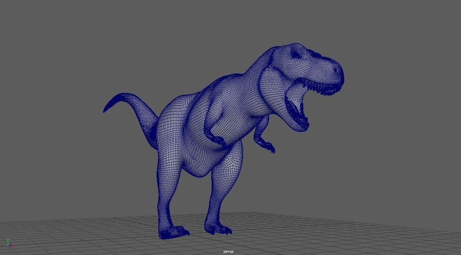This screenshot has height=255, width=461.
Task: Click the persp camera label
Action: (x=228, y=251)
